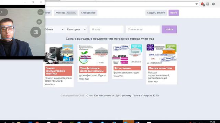Open the photo studio offer image

[x=127, y=54]
